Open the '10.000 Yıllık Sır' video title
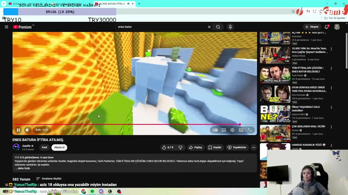The height and width of the screenshot is (195, 348). pyautogui.click(x=310, y=50)
